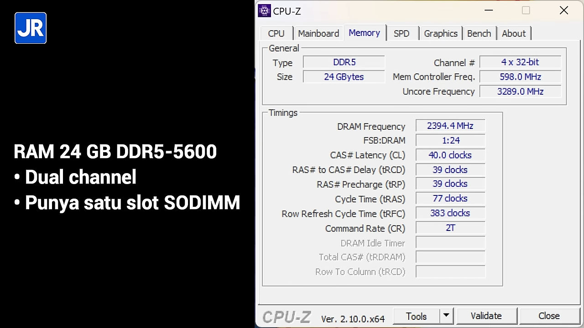Click the "Row Refresh Cycle Time (tRFC)" label
This screenshot has height=328, width=584.
click(343, 214)
